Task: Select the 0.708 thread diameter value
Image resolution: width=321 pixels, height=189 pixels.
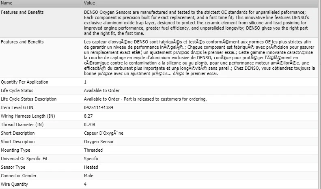Action: coord(90,125)
